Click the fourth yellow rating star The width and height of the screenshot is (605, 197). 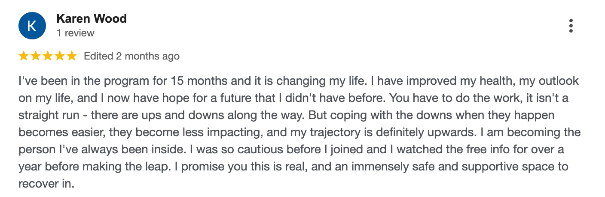60,56
